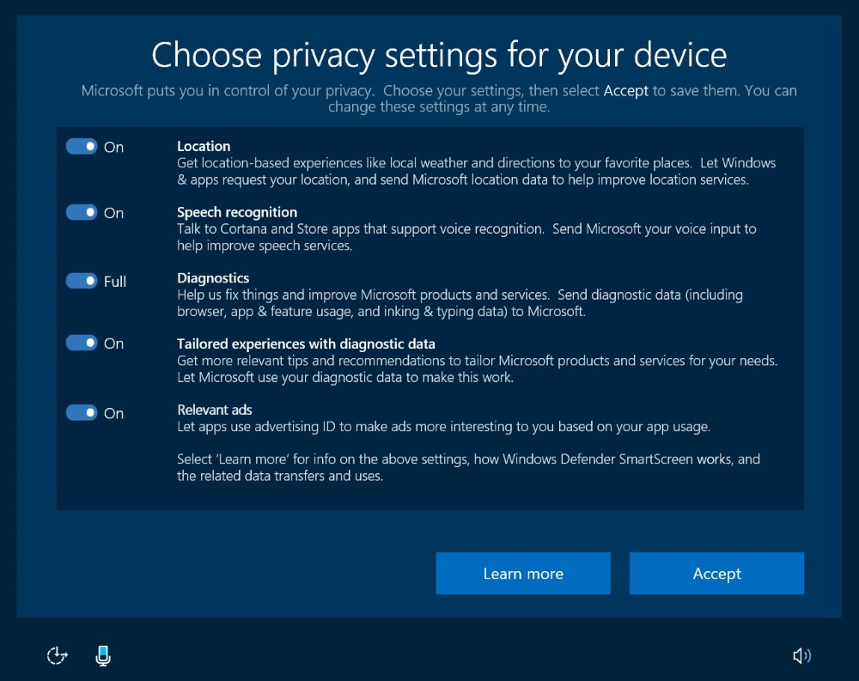The height and width of the screenshot is (681, 859).
Task: Click the Learn more button
Action: (523, 573)
